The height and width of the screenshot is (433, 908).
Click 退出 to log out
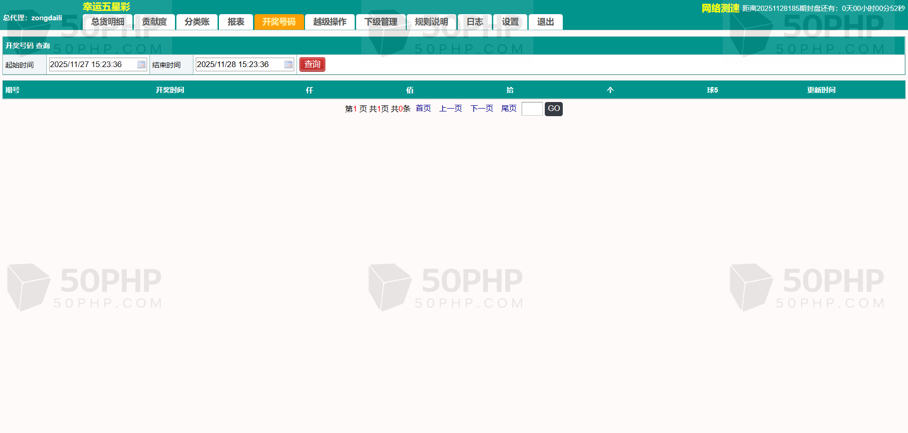pos(545,22)
